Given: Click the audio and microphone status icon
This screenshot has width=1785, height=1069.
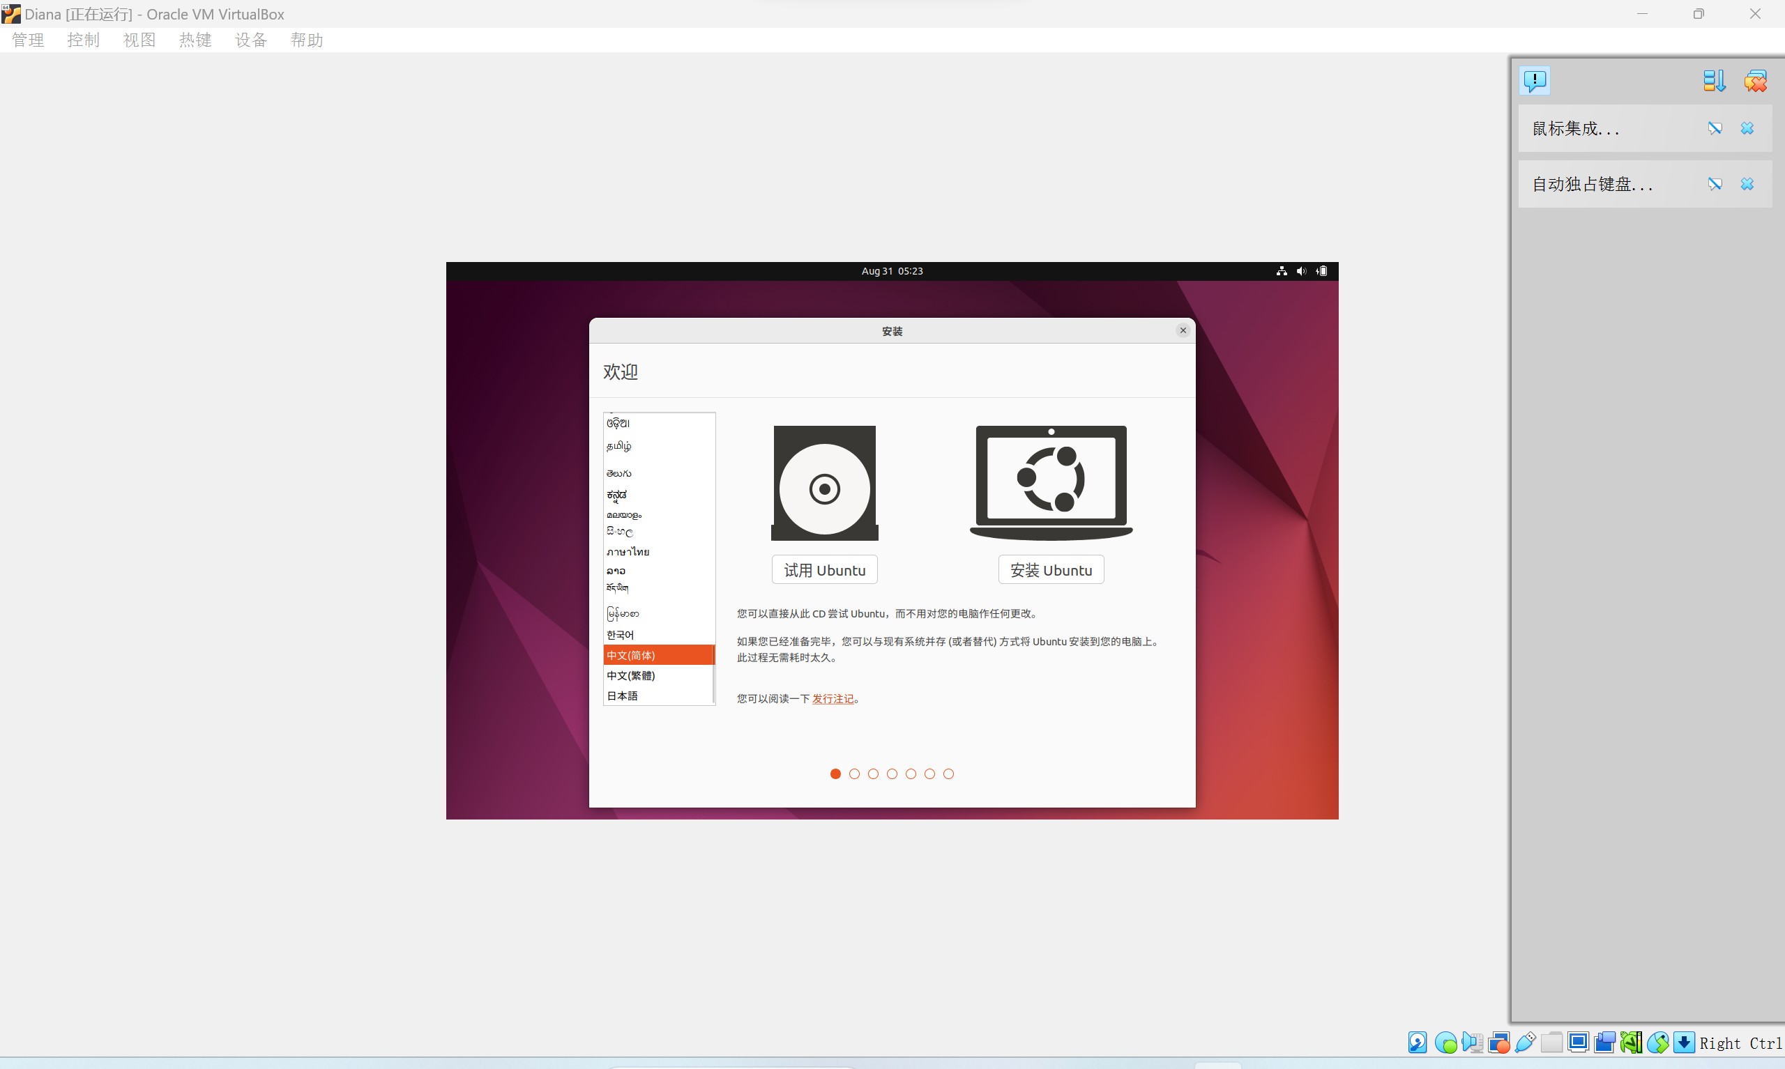Looking at the screenshot, I should 1471,1043.
